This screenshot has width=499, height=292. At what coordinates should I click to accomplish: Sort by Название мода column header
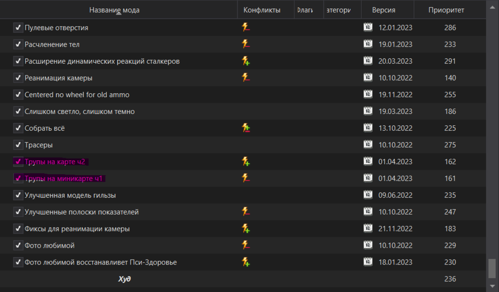(x=114, y=10)
